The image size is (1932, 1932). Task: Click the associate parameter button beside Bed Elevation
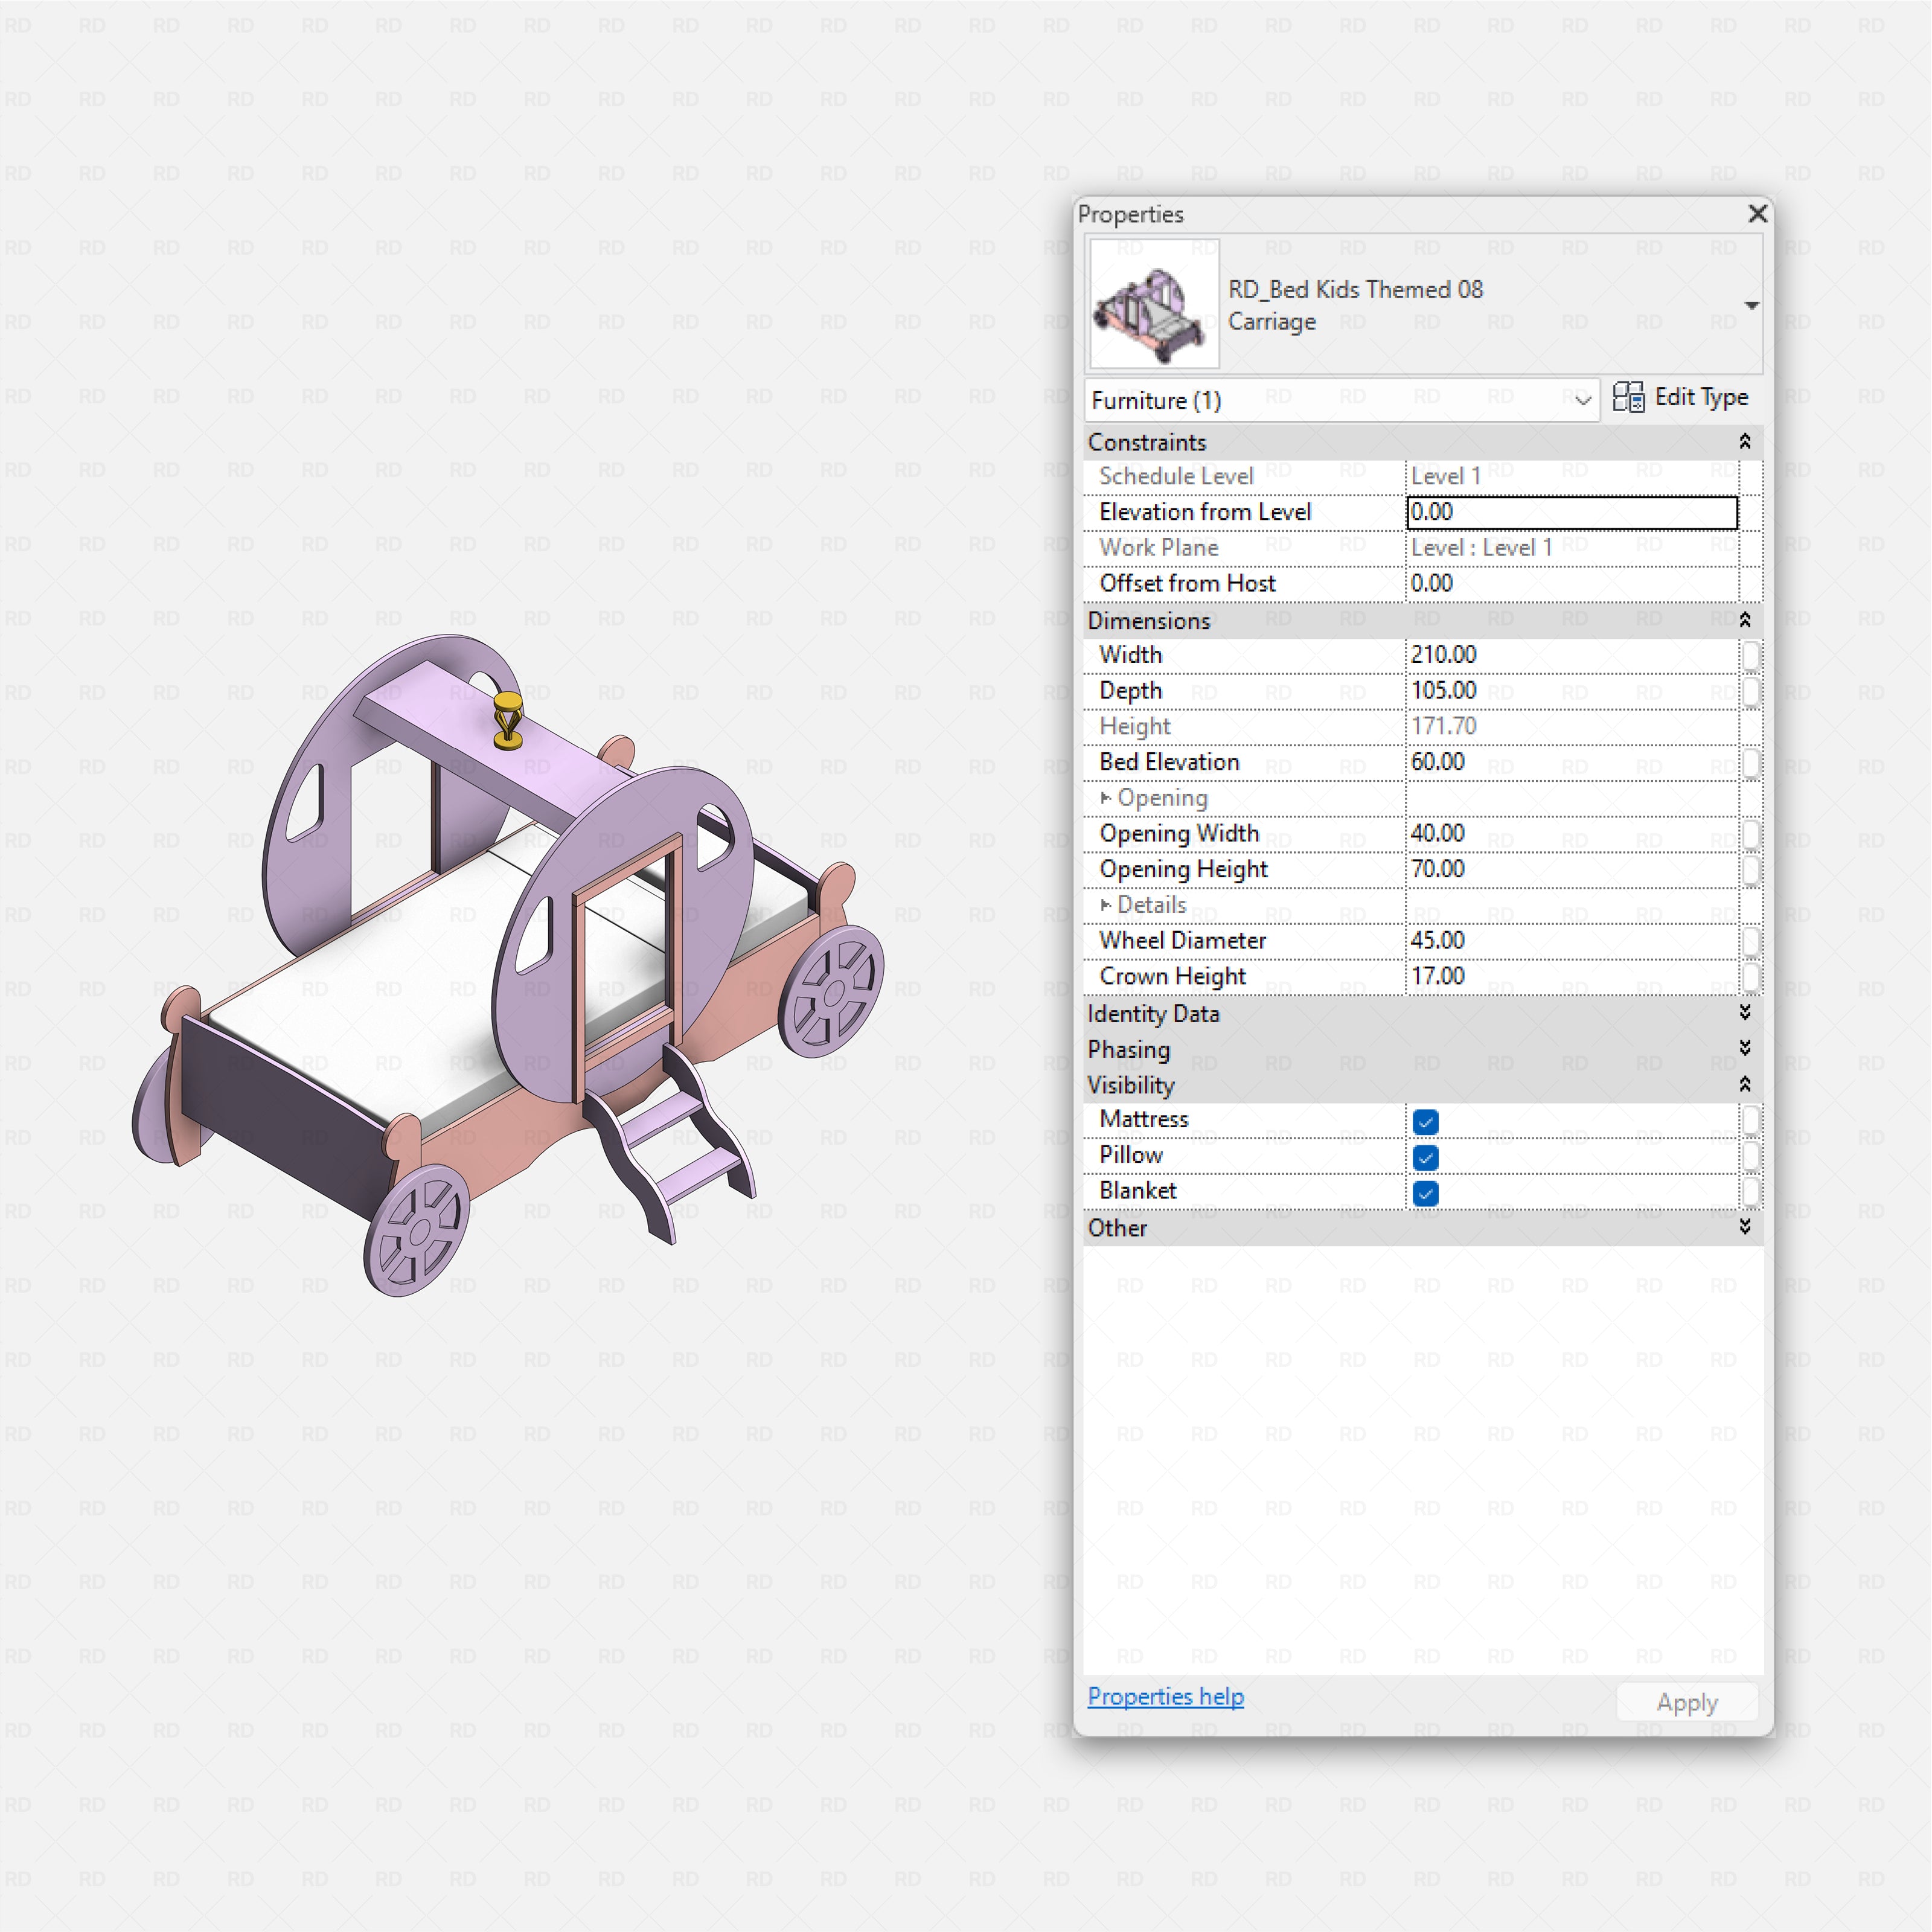[x=1752, y=762]
